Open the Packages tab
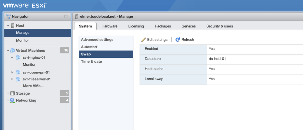This screenshot has height=130, width=303. [163, 26]
